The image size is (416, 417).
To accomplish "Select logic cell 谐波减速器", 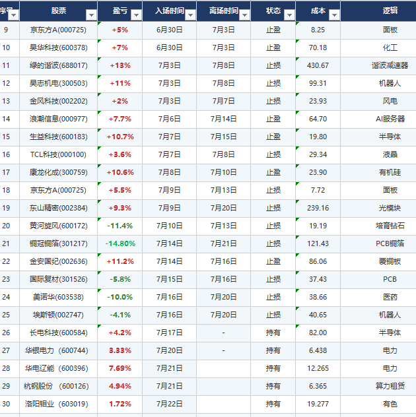I will (x=378, y=65).
